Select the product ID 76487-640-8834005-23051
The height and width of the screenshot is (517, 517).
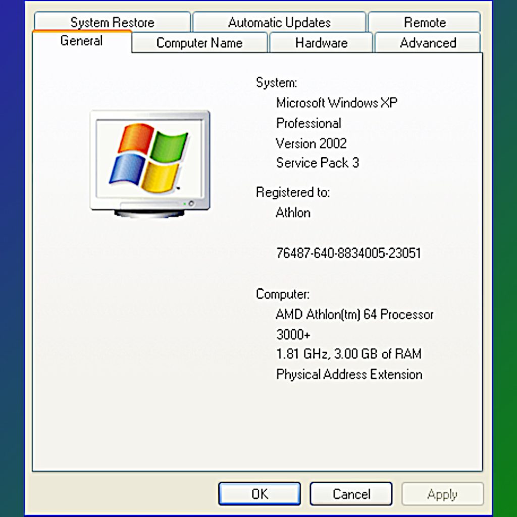coord(348,253)
